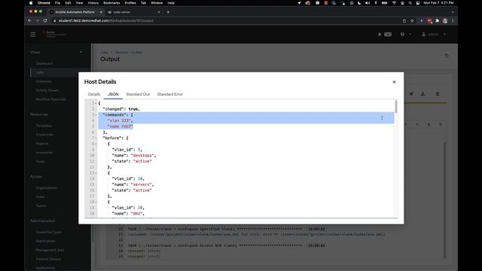Viewport: 482px width, 271px height.
Task: Click the browser back arrow
Action: click(30, 20)
